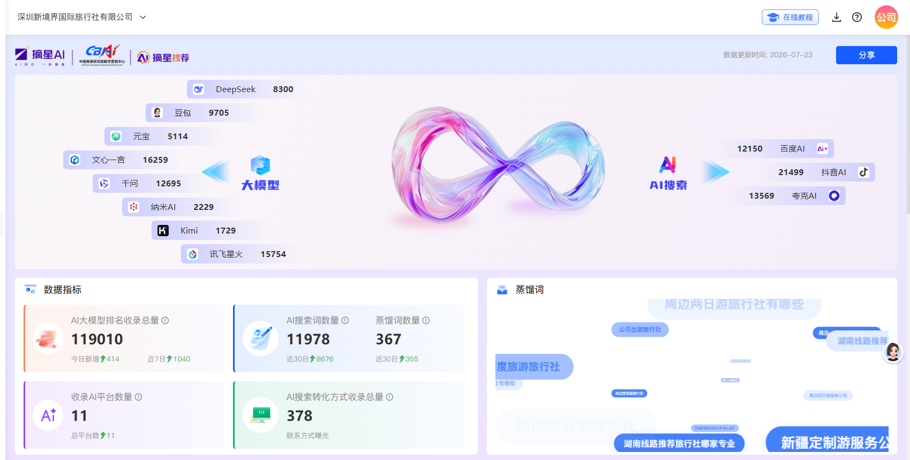
Task: Click the AI搜索 logo icon
Action: tap(668, 165)
